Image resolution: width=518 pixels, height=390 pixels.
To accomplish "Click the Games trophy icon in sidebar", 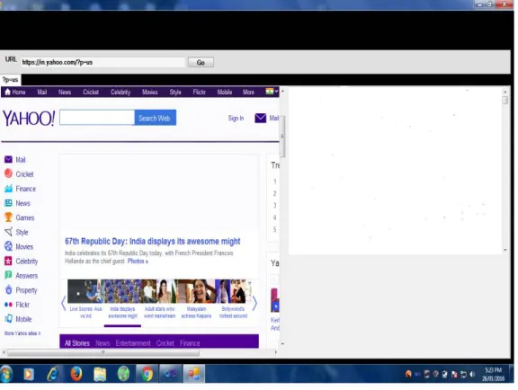I will (8, 217).
